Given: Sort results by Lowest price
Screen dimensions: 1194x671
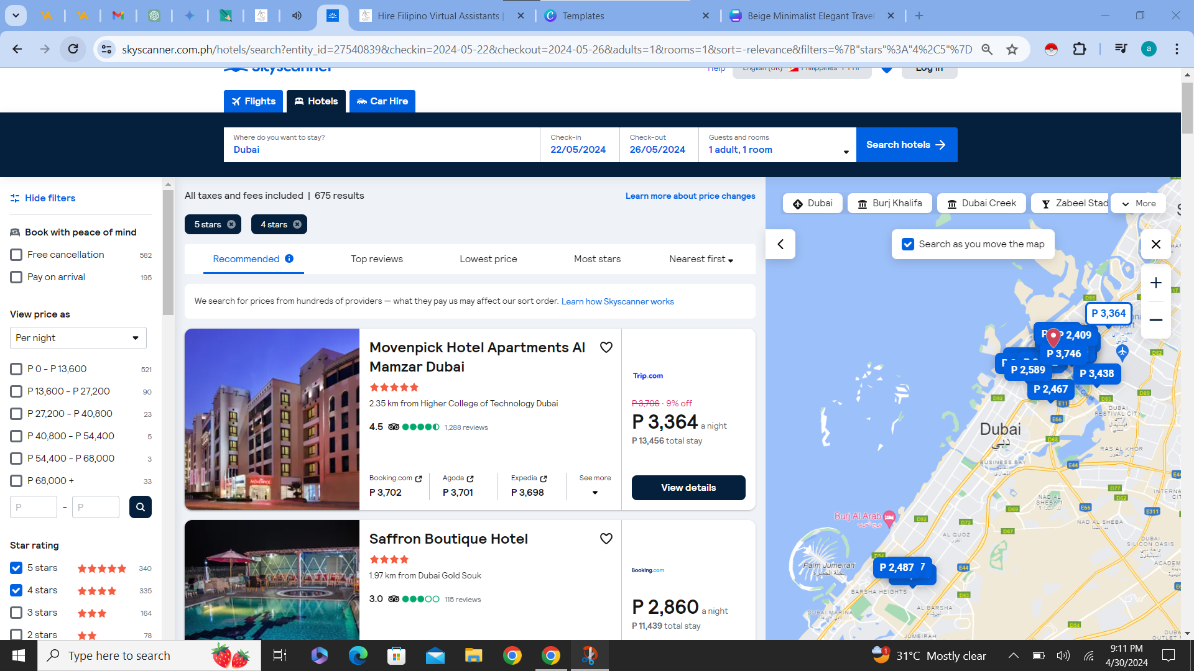Looking at the screenshot, I should [x=488, y=259].
